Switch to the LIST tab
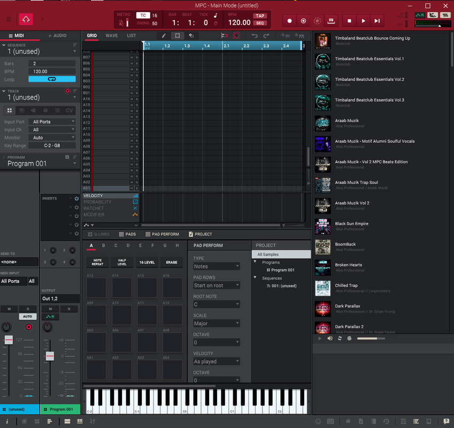This screenshot has height=428, width=454. [x=131, y=36]
